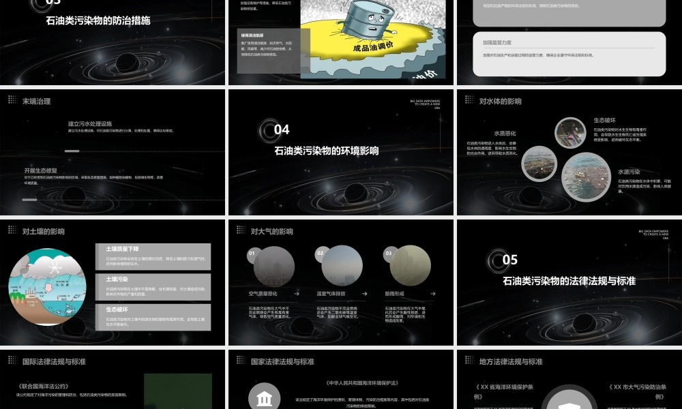
Task: Click the 建立污水处理设施 heading
Action: pyautogui.click(x=90, y=124)
